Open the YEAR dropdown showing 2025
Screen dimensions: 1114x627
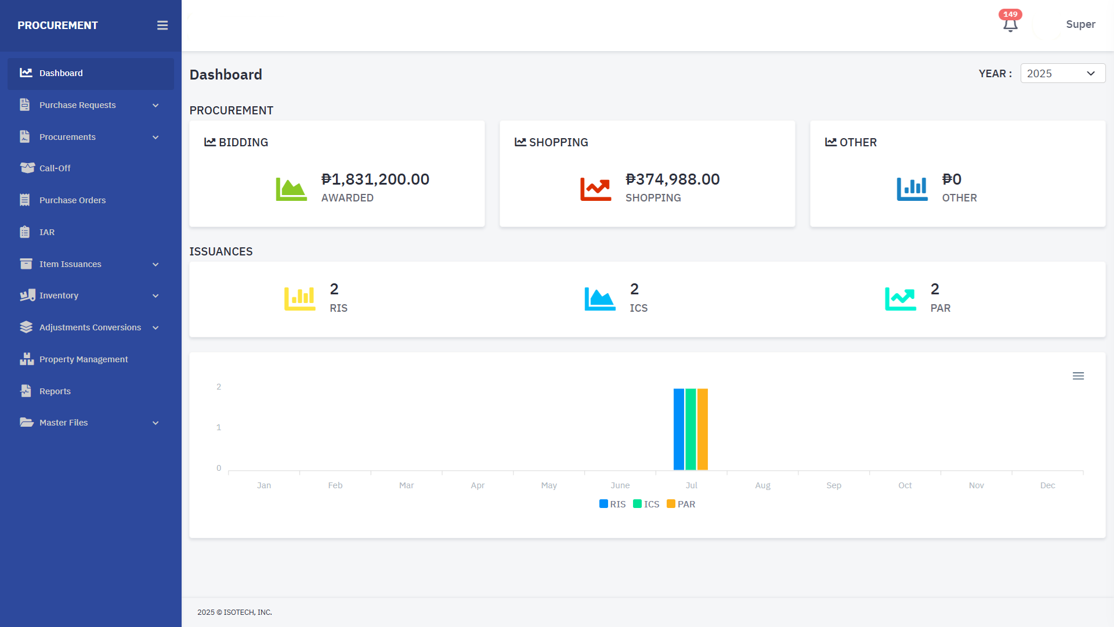click(1062, 74)
